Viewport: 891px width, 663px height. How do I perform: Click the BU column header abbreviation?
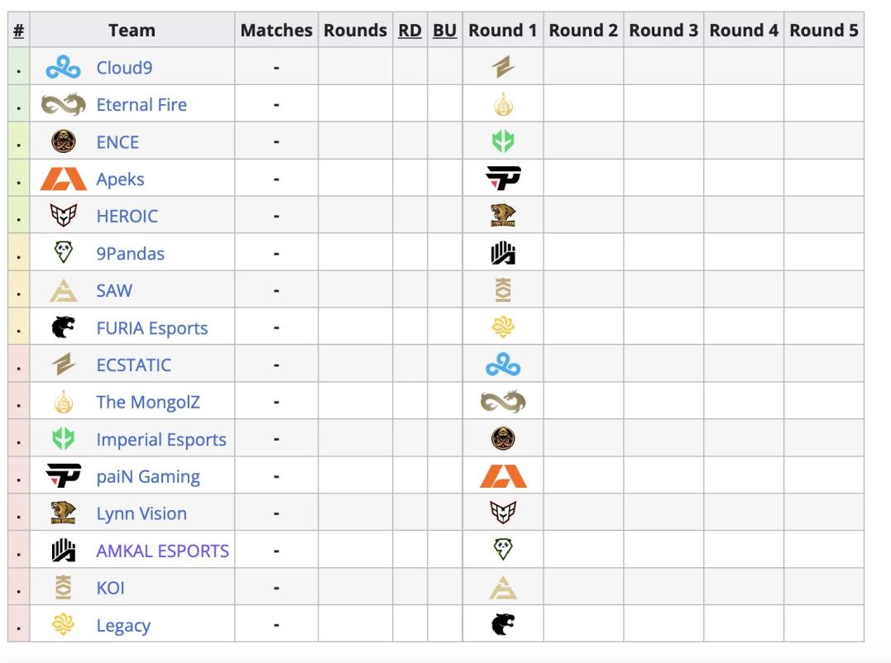point(444,31)
